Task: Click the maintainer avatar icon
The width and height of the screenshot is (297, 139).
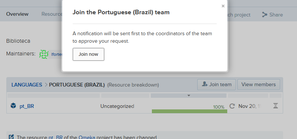Action: (44, 54)
